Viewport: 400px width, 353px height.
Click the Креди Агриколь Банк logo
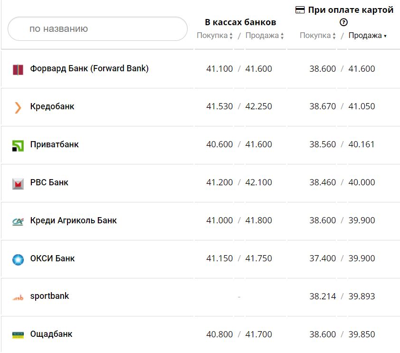pos(18,221)
